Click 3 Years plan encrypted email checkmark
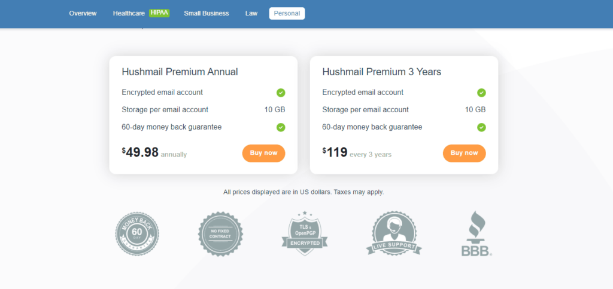613x289 pixels. point(481,93)
